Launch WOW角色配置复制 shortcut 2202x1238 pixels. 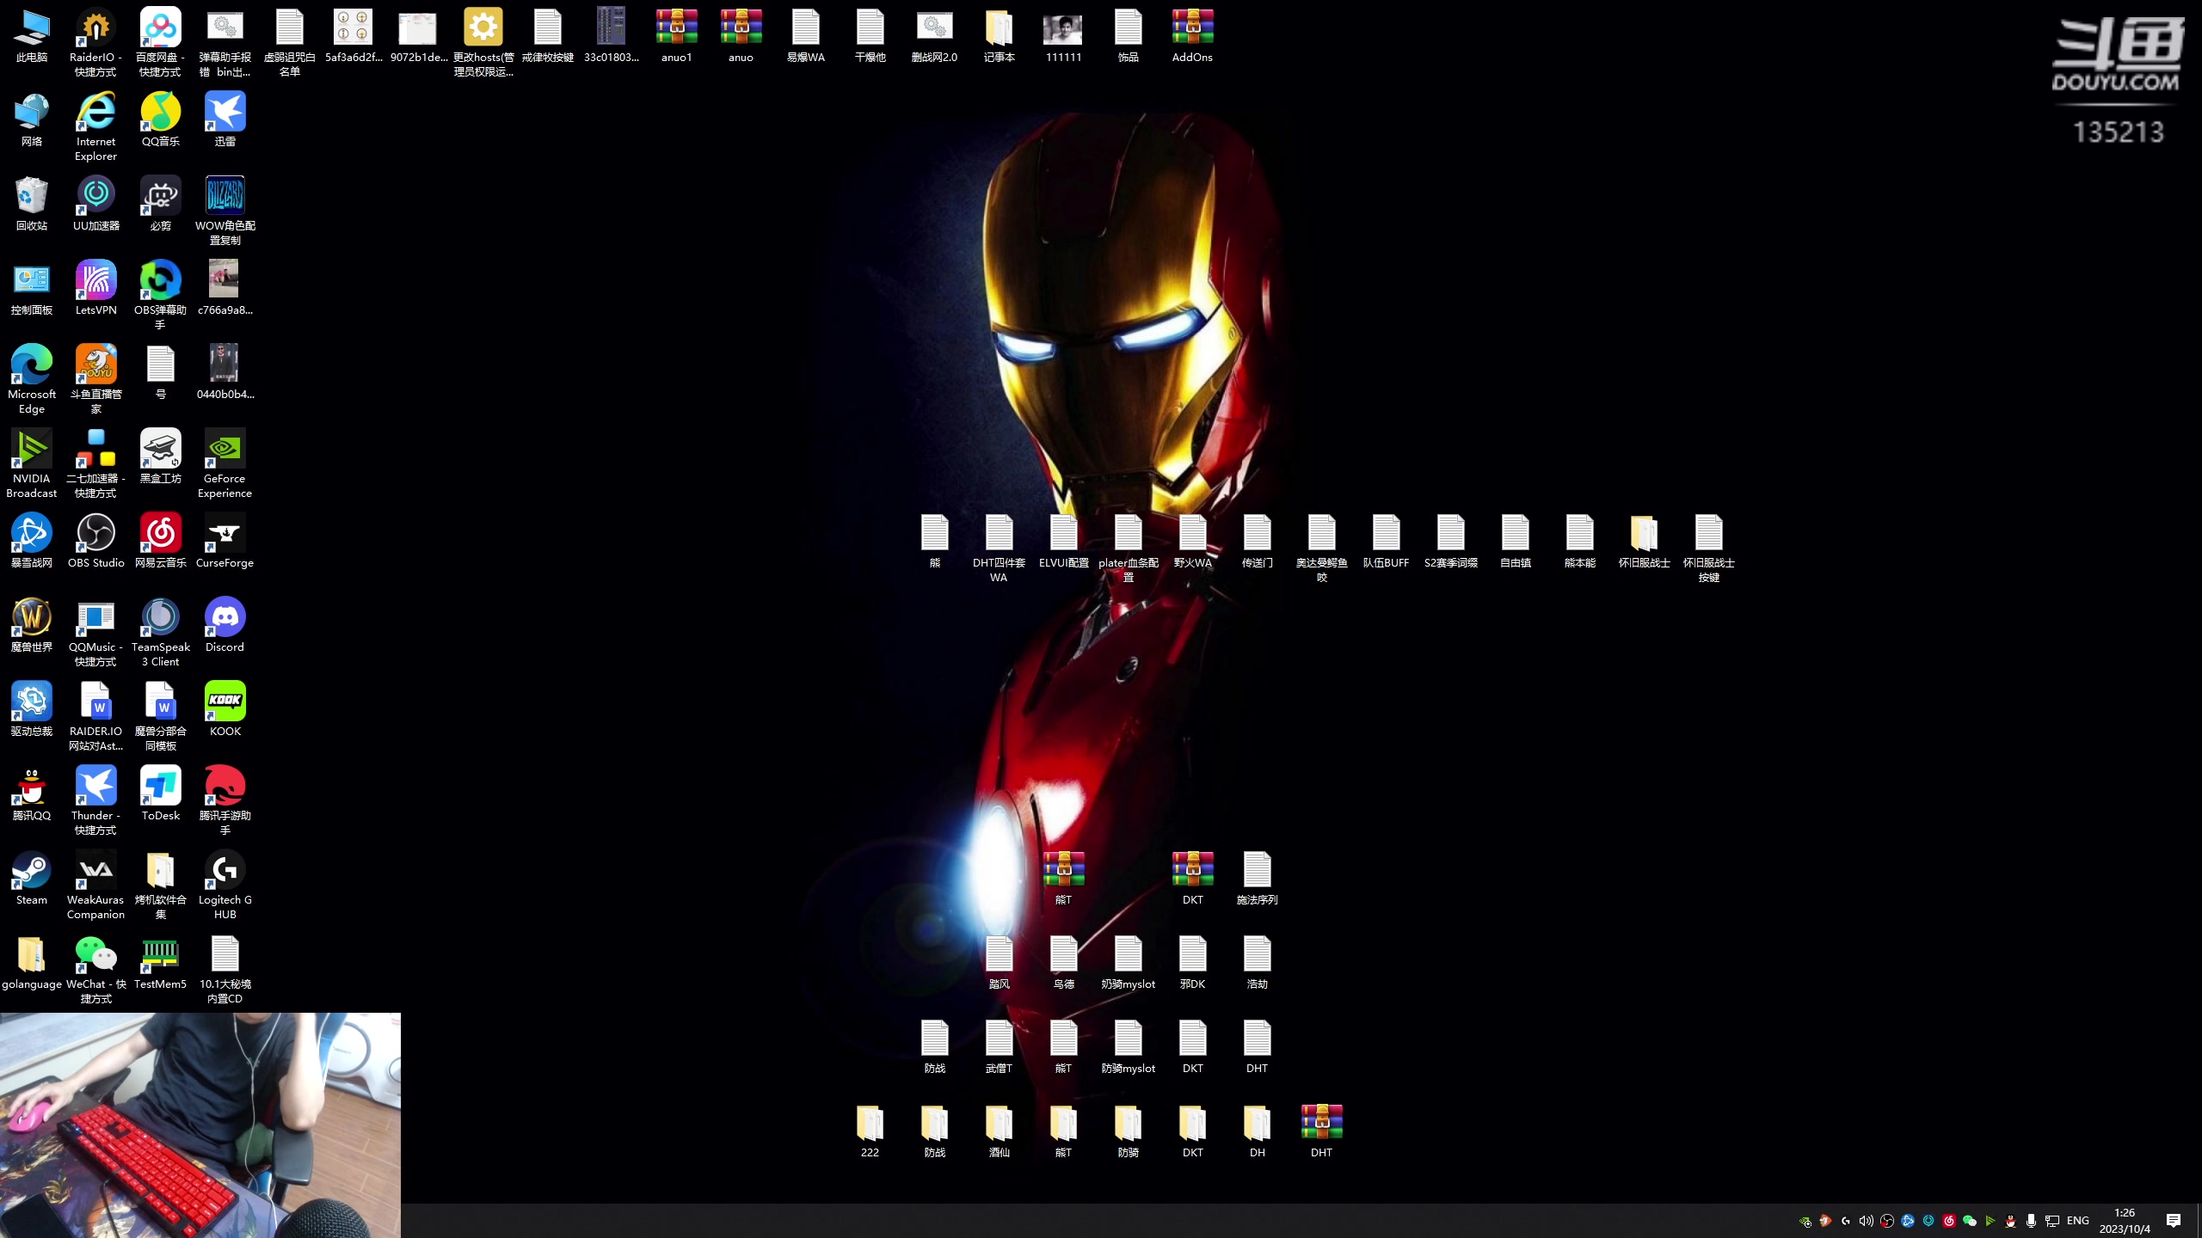[x=225, y=211]
